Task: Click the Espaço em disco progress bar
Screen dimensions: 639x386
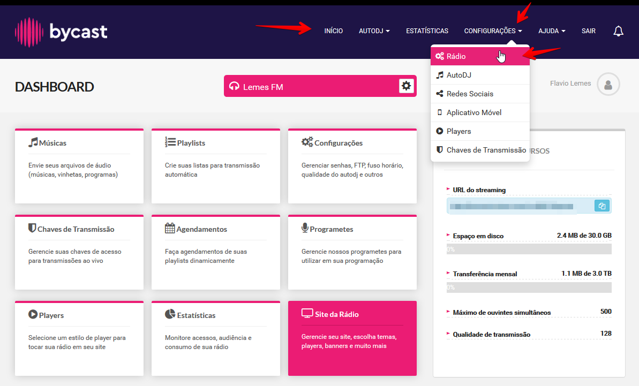Action: (x=529, y=249)
